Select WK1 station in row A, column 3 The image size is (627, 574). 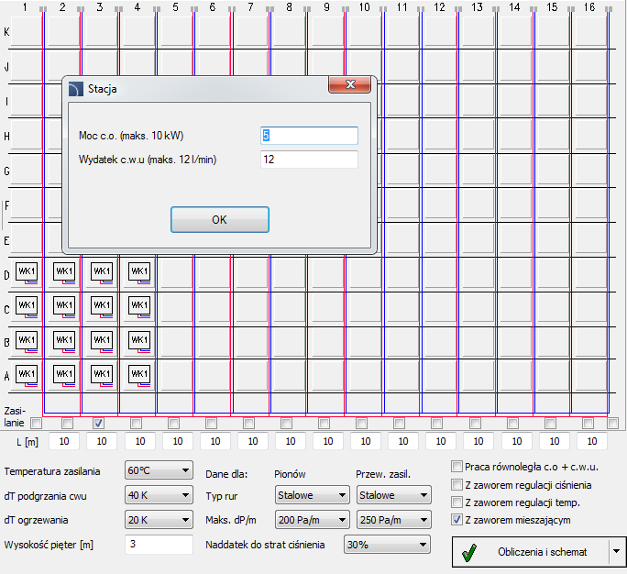click(x=102, y=374)
